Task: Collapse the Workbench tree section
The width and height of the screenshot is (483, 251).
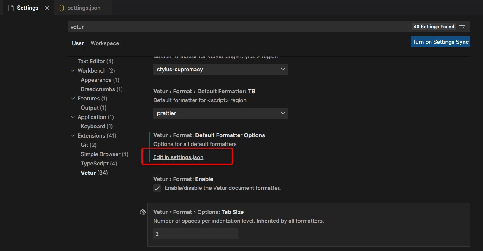Action: click(x=73, y=71)
